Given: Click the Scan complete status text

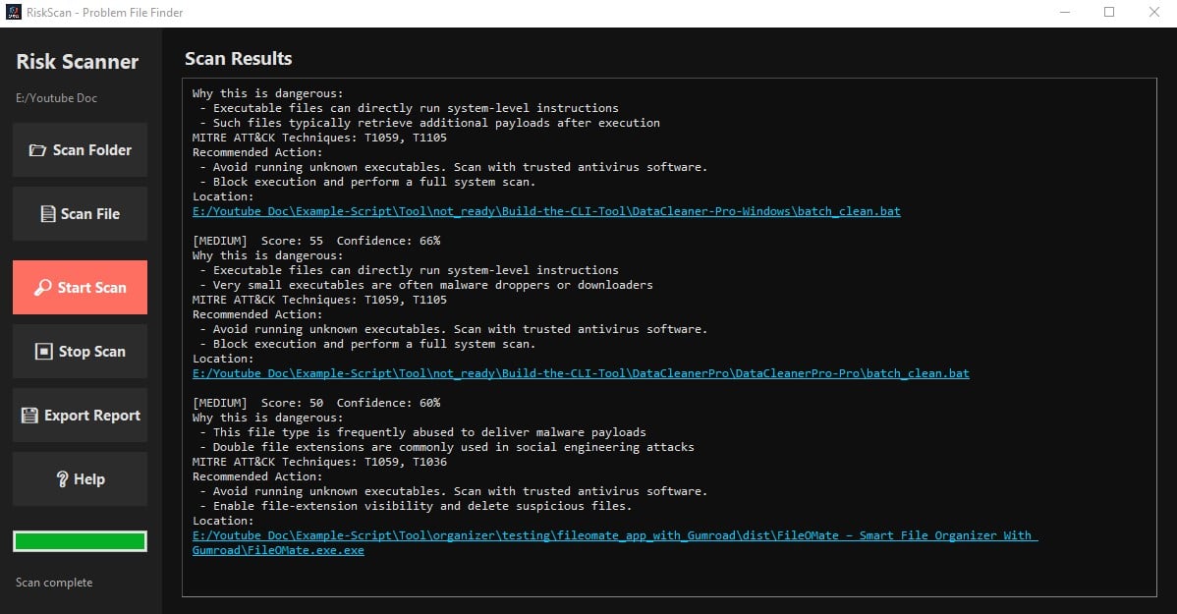Looking at the screenshot, I should tap(53, 583).
